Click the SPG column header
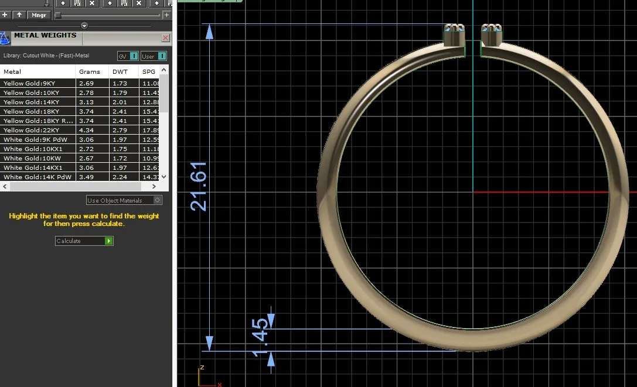Viewport: 637px width, 387px height. pyautogui.click(x=149, y=71)
